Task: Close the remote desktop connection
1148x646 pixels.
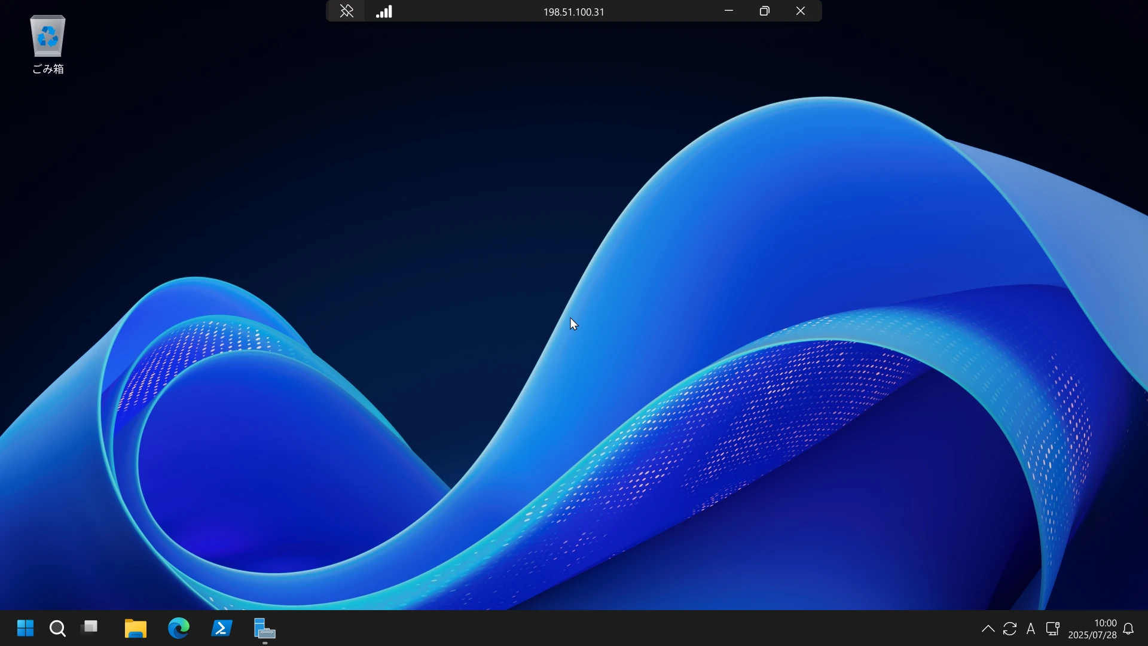Action: tap(801, 11)
